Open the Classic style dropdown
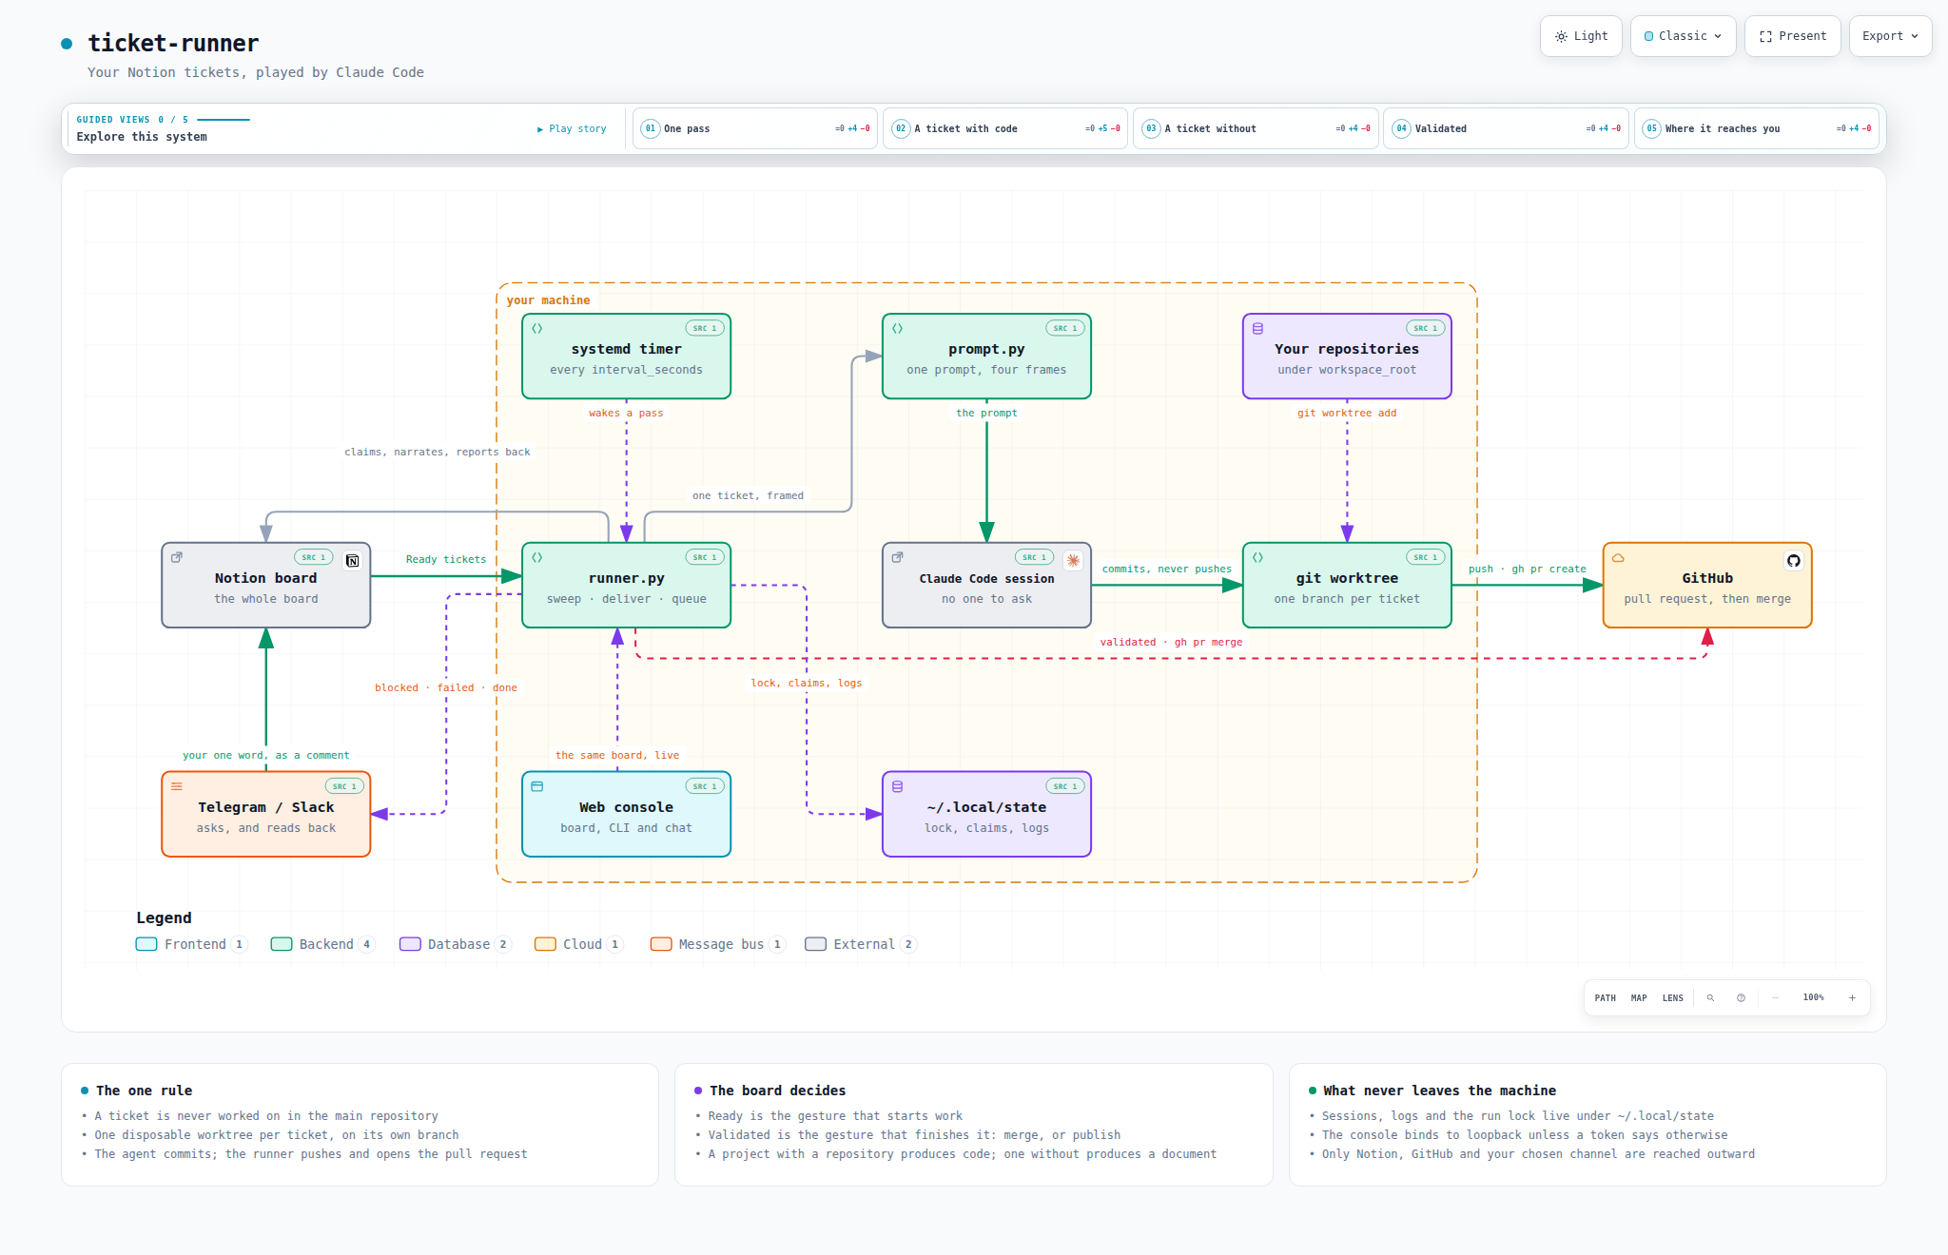The height and width of the screenshot is (1255, 1948). [1684, 36]
